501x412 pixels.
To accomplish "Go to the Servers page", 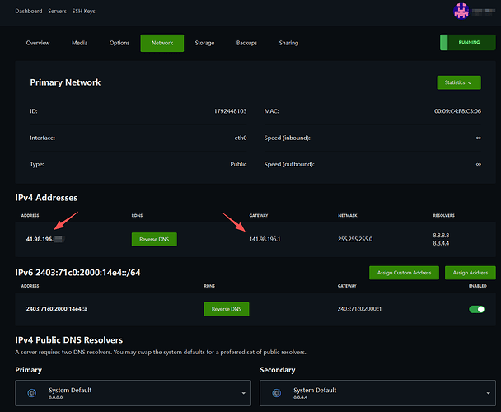I will coord(57,12).
